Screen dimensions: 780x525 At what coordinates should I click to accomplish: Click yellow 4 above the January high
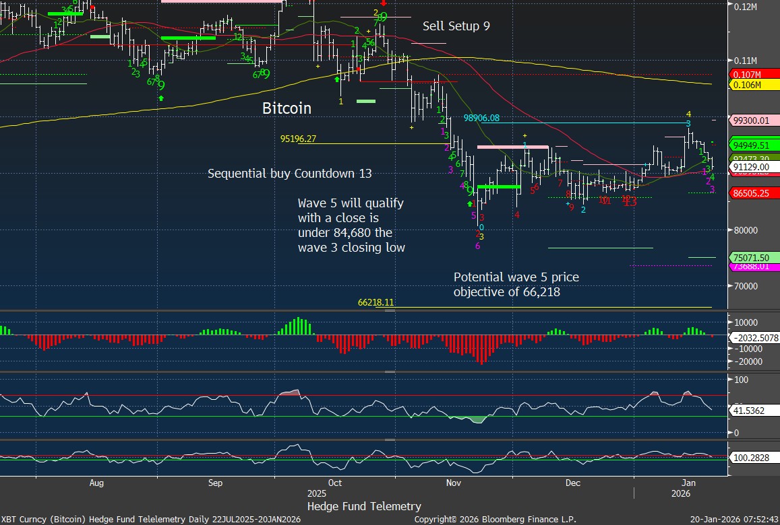tap(688, 114)
